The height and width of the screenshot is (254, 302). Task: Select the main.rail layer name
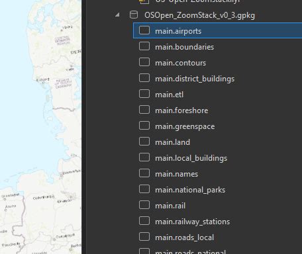170,206
